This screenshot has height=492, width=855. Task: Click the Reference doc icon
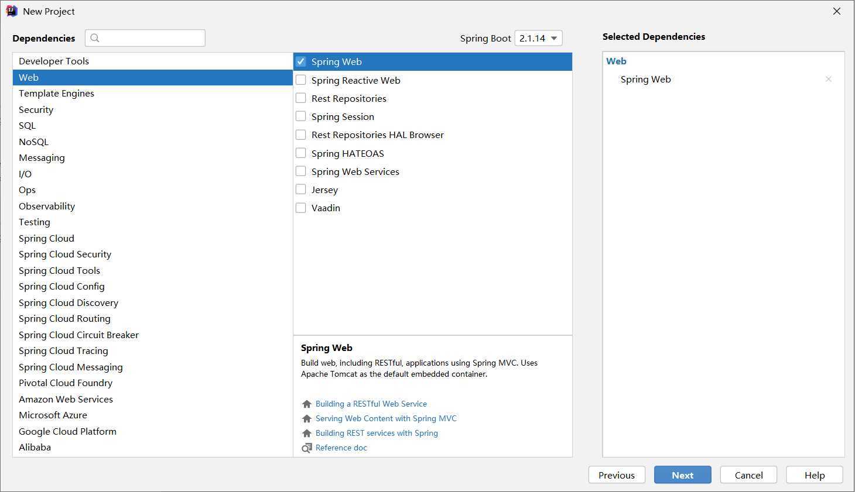tap(307, 448)
